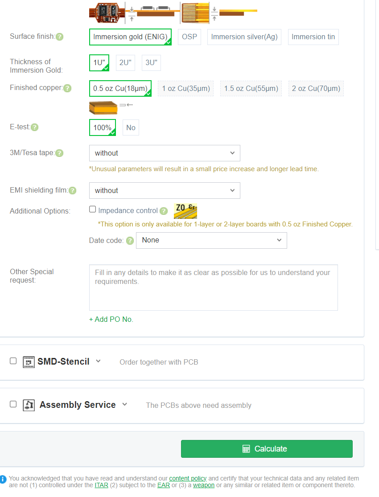
Task: Click the Finished copper help icon
Action: (67, 88)
